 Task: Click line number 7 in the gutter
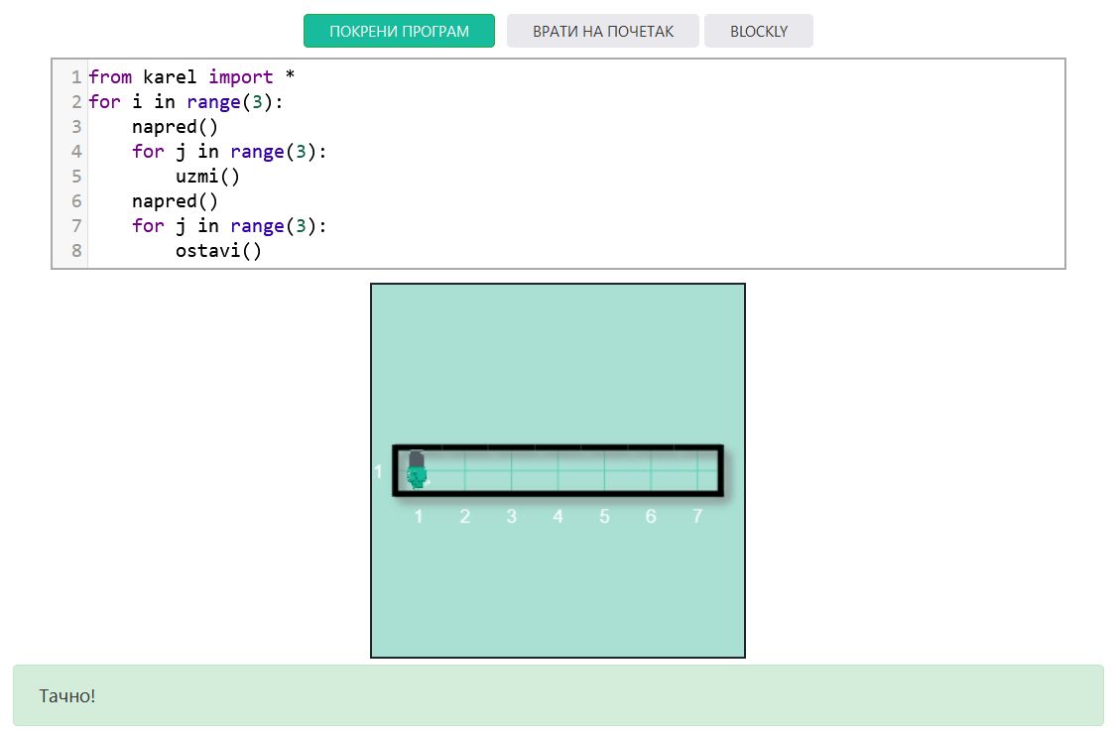tap(76, 226)
